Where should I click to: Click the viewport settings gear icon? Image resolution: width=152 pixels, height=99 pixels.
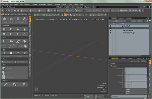coord(103,20)
